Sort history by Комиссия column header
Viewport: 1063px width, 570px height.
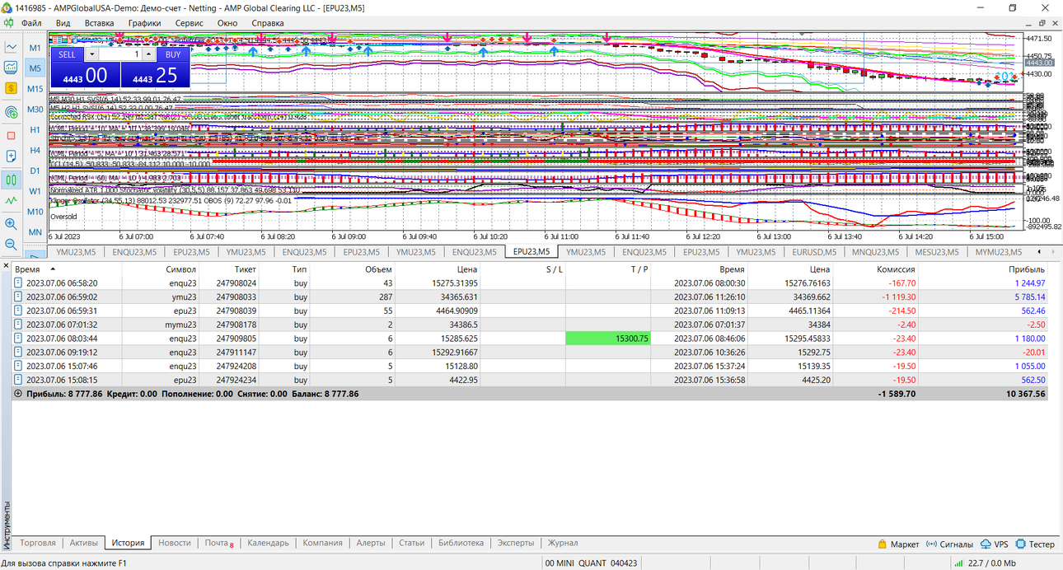(895, 269)
